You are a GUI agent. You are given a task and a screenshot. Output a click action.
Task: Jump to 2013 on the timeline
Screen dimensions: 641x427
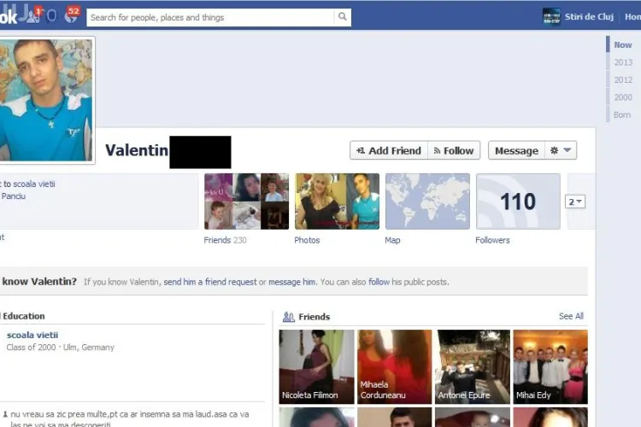[x=623, y=62]
